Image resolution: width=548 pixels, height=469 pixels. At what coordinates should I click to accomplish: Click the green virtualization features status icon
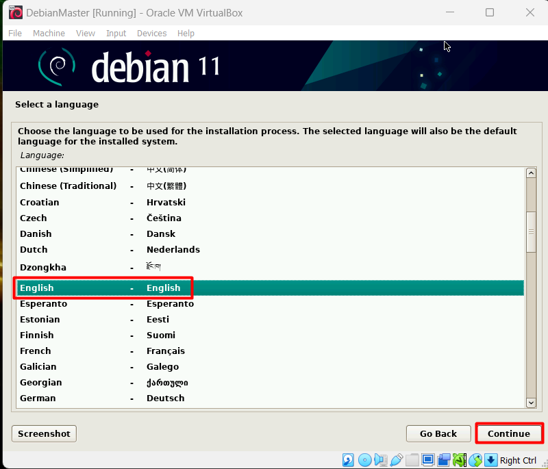click(x=460, y=460)
